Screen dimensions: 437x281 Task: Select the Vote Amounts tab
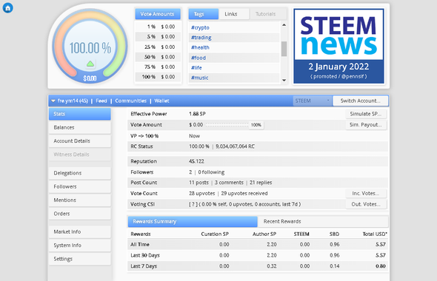pyautogui.click(x=158, y=14)
